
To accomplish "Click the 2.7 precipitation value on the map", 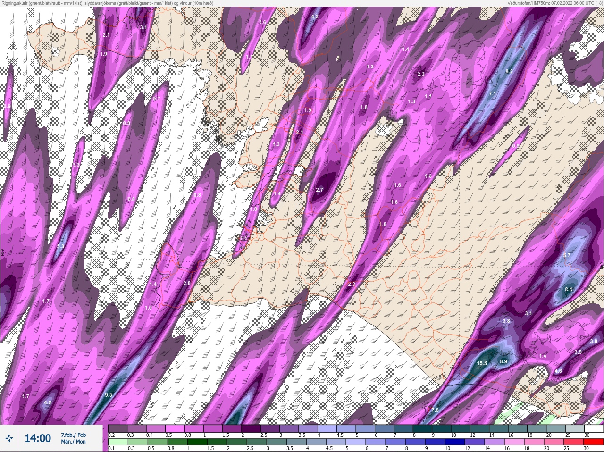I will point(319,190).
